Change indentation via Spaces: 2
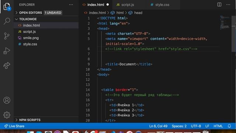 coord(179,126)
